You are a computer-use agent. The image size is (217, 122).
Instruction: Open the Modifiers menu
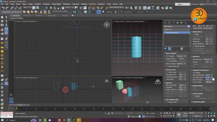pyautogui.click(x=38, y=4)
